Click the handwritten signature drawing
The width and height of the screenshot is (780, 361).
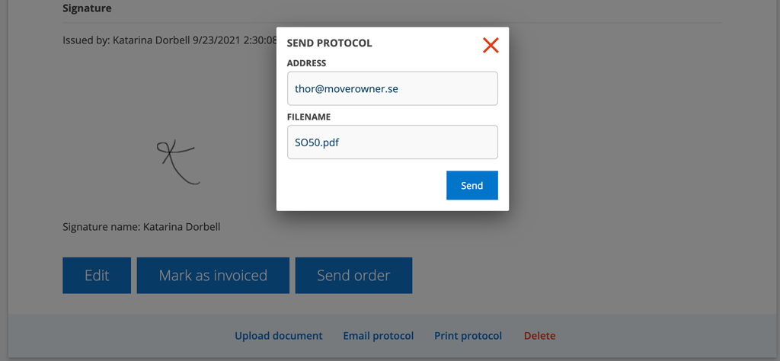[178, 162]
